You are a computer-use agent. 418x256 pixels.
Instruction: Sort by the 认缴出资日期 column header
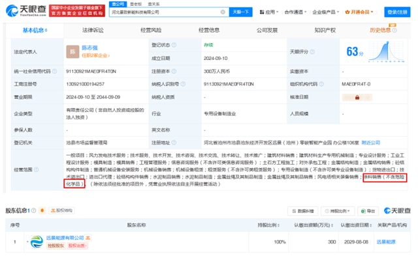356,225
